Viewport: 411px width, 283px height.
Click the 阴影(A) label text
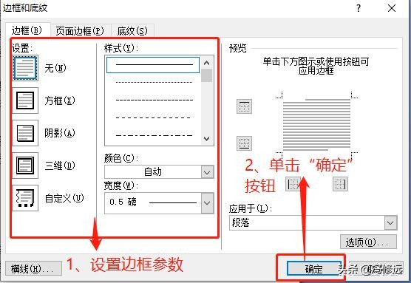[x=60, y=133]
